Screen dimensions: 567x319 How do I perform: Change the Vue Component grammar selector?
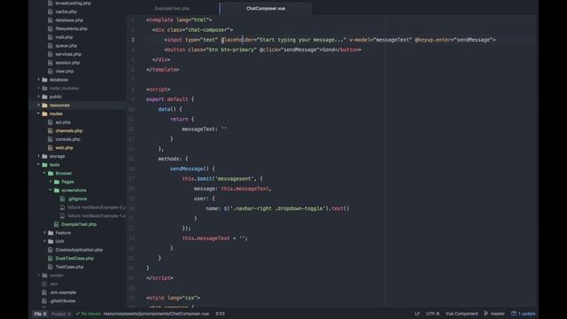tap(462, 314)
